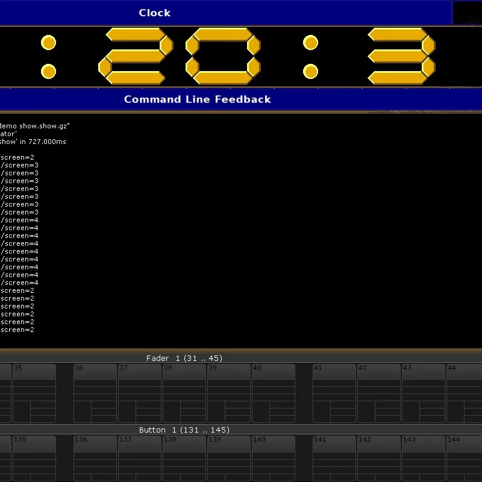
Task: Select fader executor 38
Action: point(184,393)
